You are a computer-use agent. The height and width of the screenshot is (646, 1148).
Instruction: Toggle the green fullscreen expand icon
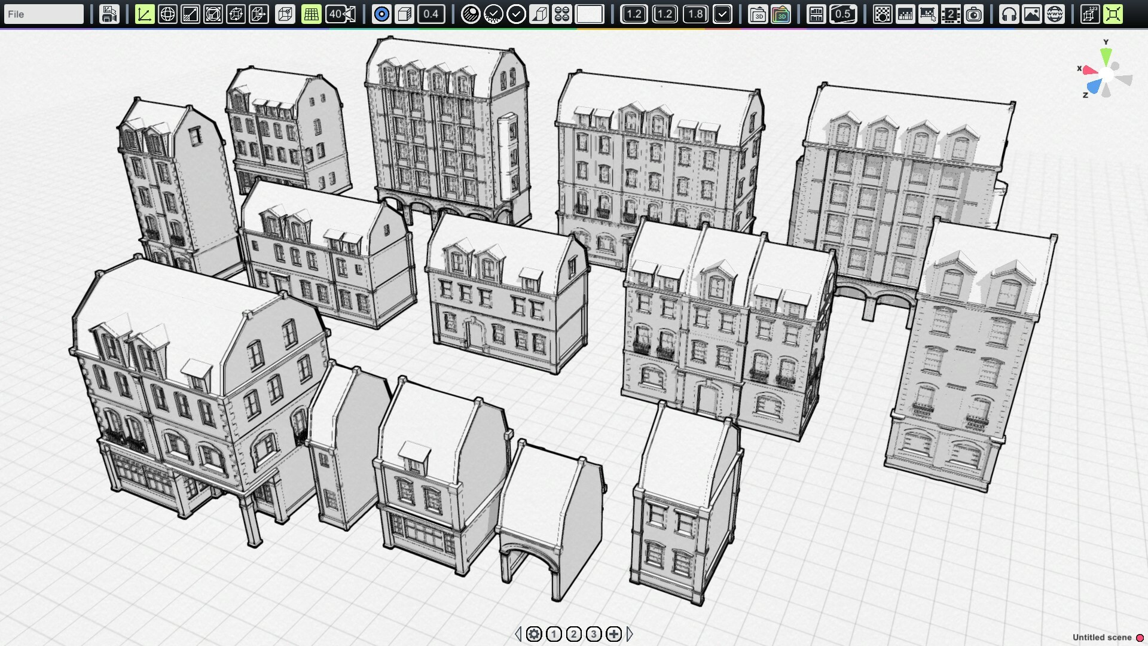click(1113, 14)
